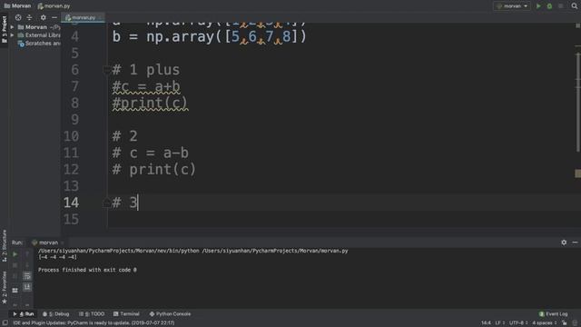Open the 5: Debug tool window tab

point(56,314)
